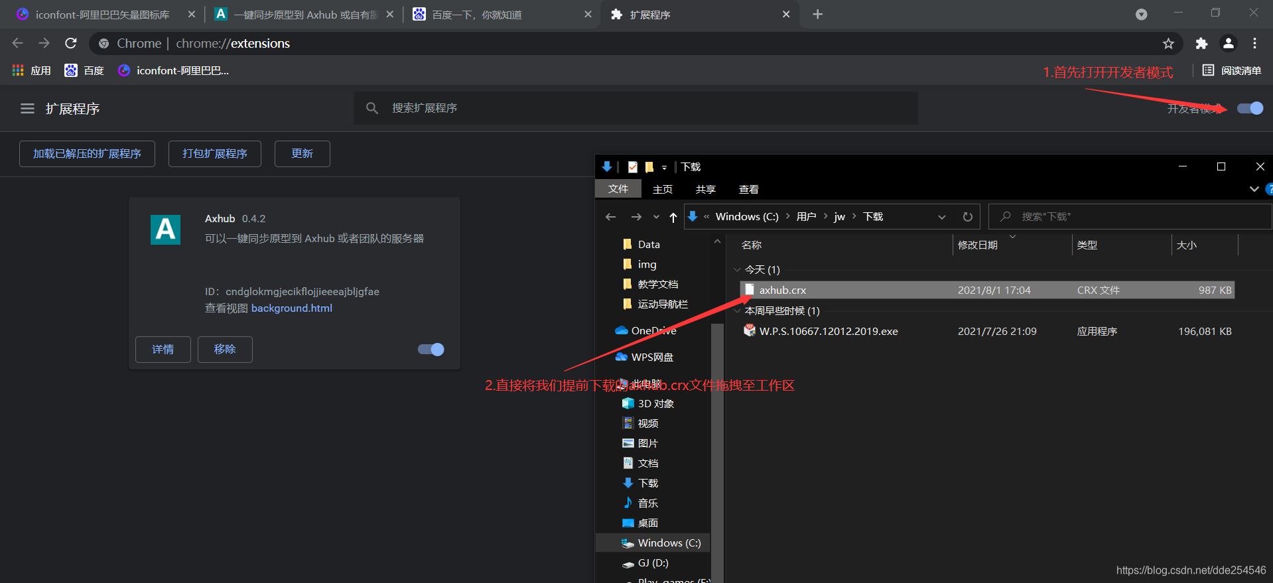This screenshot has height=583, width=1273.
Task: Expand the Explorer ribbon chevron
Action: coord(1254,189)
